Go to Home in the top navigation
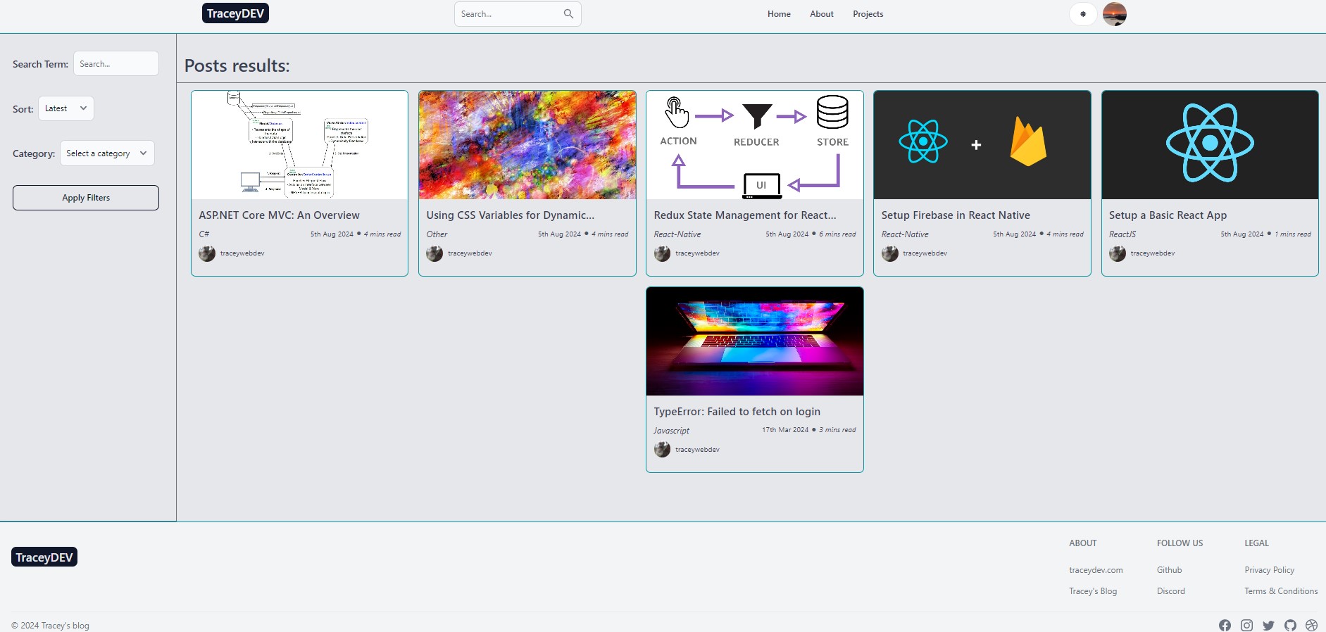1326x632 pixels. pyautogui.click(x=779, y=14)
